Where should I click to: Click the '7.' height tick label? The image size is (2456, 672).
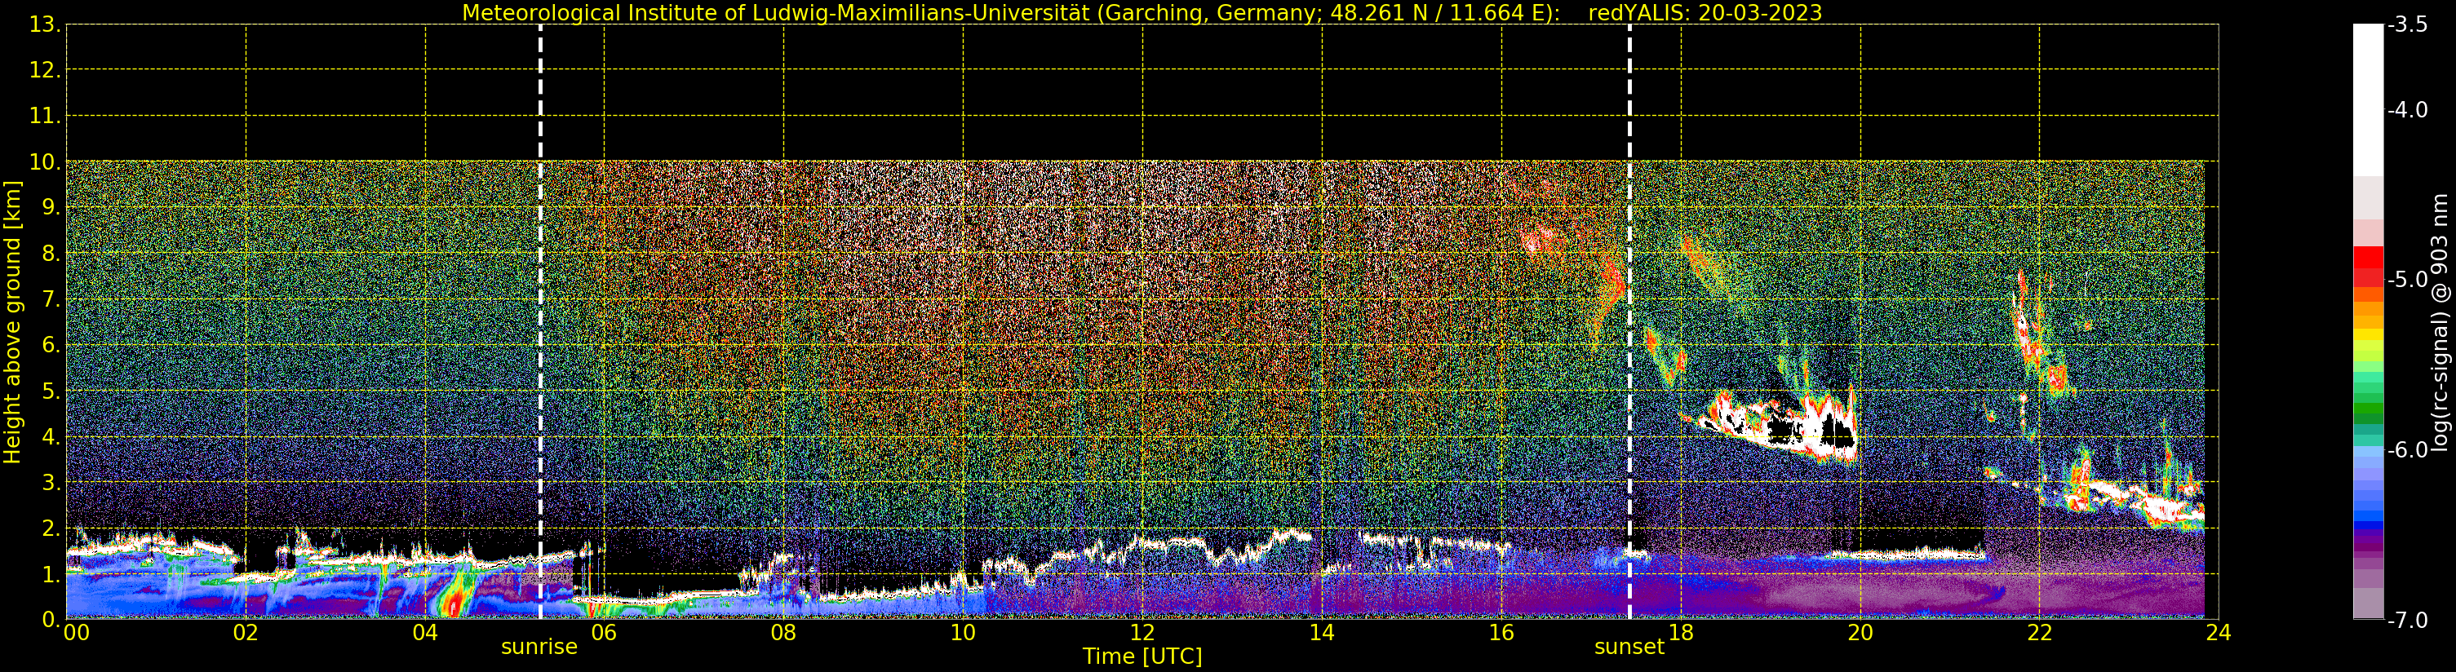tap(51, 299)
